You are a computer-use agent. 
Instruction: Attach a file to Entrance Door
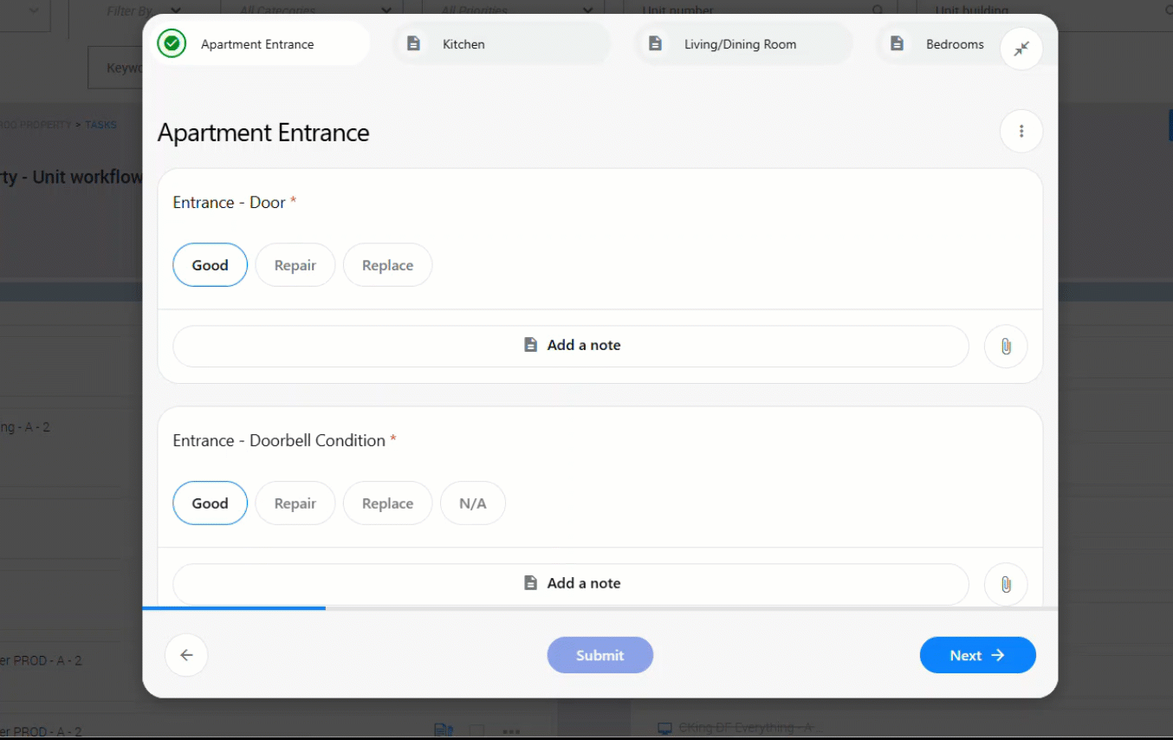pyautogui.click(x=1005, y=347)
